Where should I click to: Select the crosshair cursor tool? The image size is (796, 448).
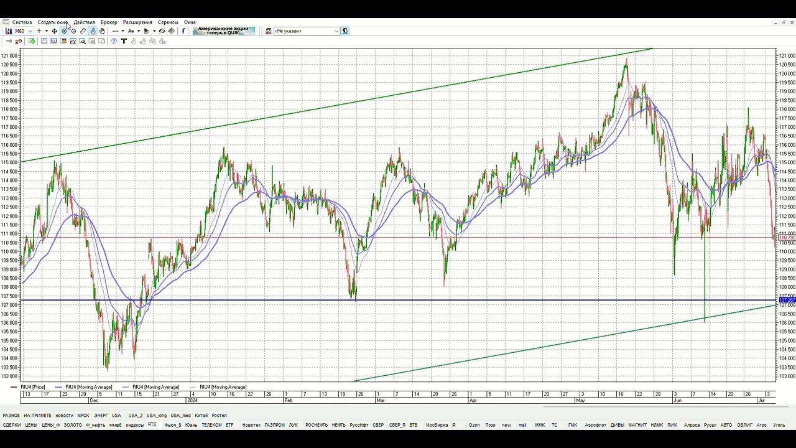coord(39,31)
